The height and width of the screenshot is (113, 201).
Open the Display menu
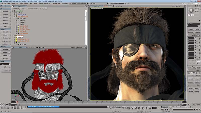click(x=13, y=4)
